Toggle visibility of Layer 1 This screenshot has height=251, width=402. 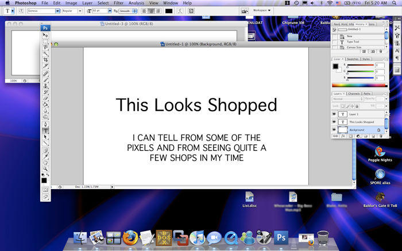(334, 114)
